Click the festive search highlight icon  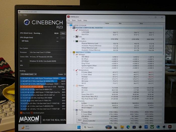tap(109, 127)
